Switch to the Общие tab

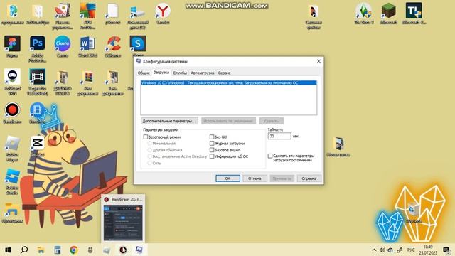144,73
